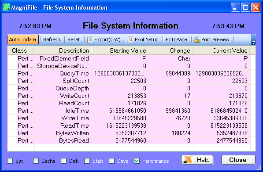Viewport: 263px width, 172px height.
Task: Maximize the MagniFile window
Action: [245, 7]
